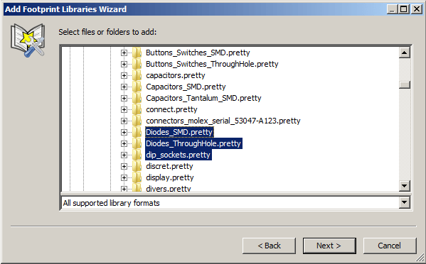Go to the Next wizard page
426x264 pixels.
(x=329, y=246)
